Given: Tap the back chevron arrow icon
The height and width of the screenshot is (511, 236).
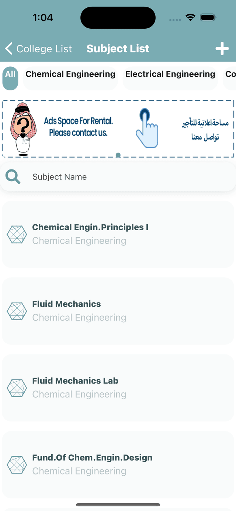Looking at the screenshot, I should pos(9,48).
